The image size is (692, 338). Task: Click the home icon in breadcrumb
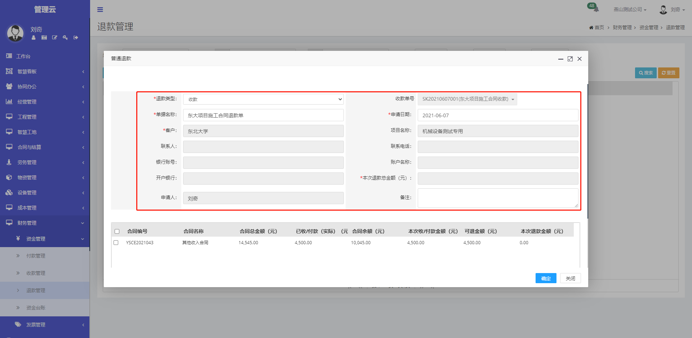coord(591,28)
